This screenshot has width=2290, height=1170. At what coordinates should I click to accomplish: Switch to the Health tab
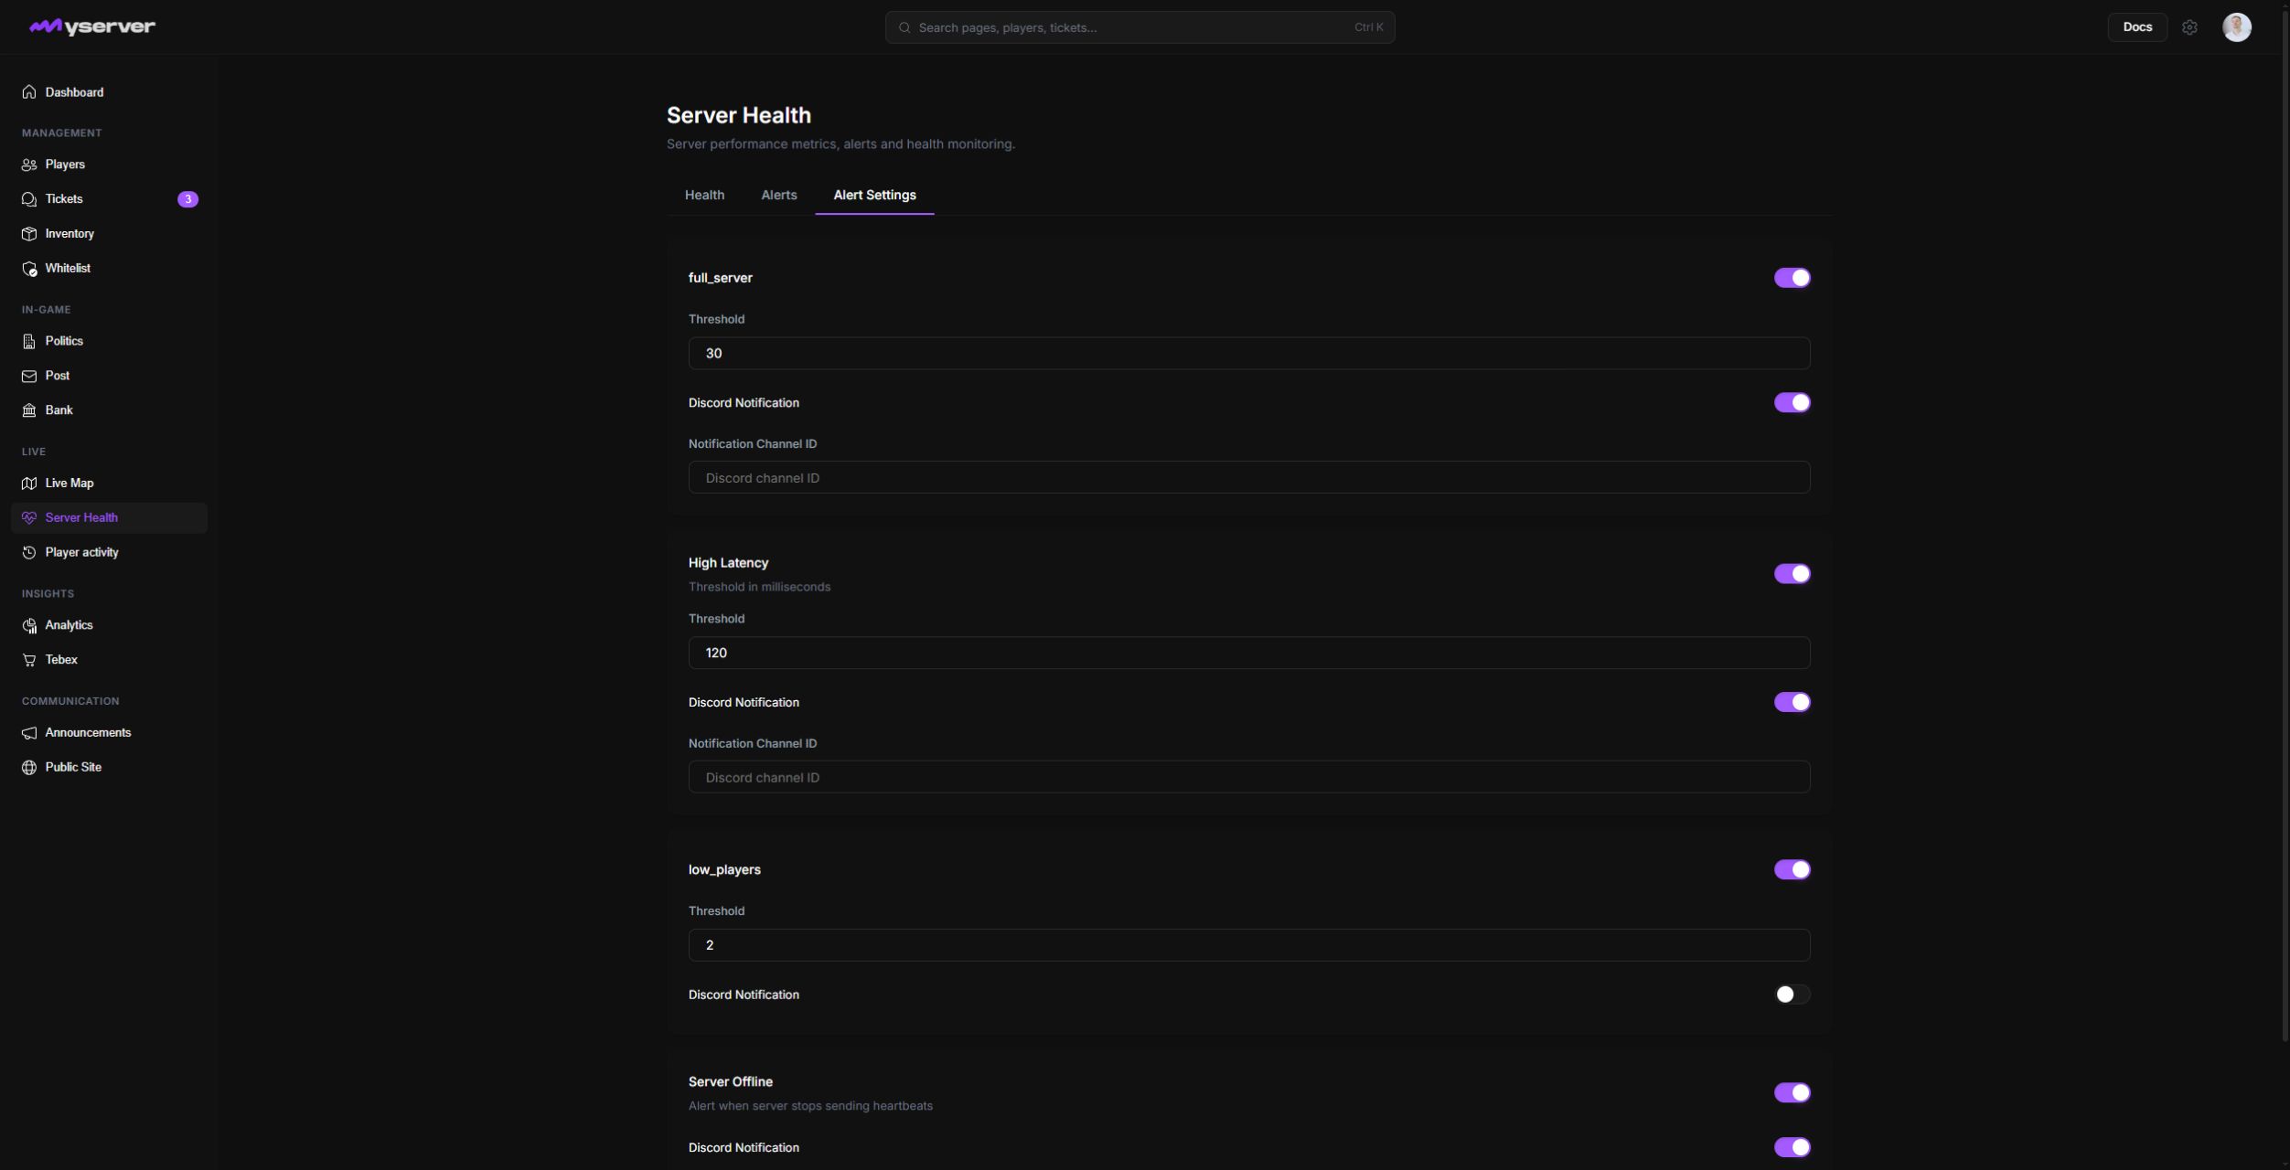(x=704, y=195)
